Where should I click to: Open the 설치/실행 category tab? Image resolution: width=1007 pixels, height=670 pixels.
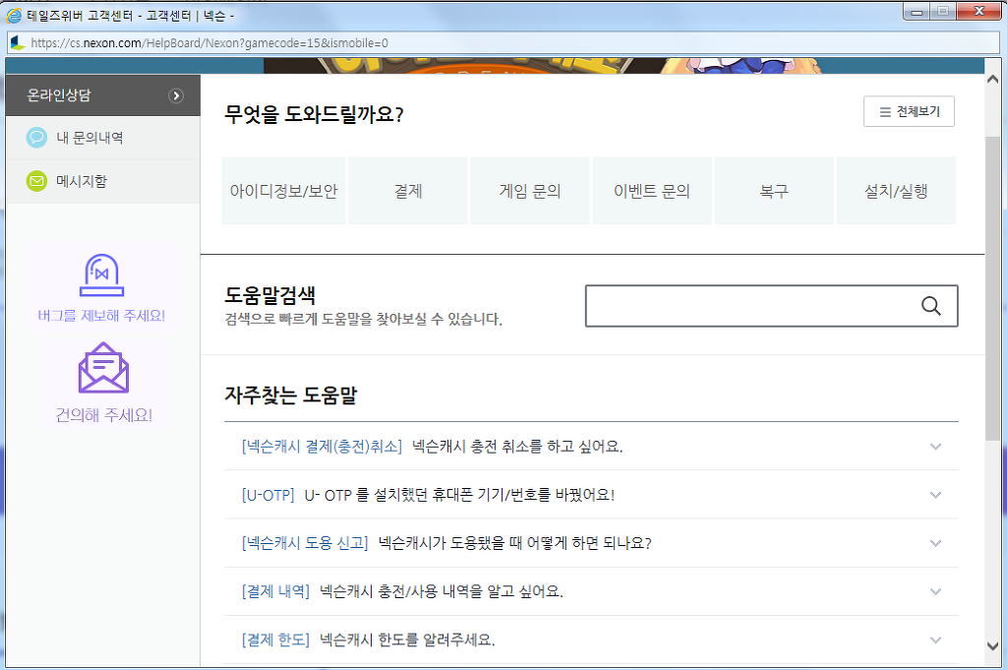click(x=896, y=191)
